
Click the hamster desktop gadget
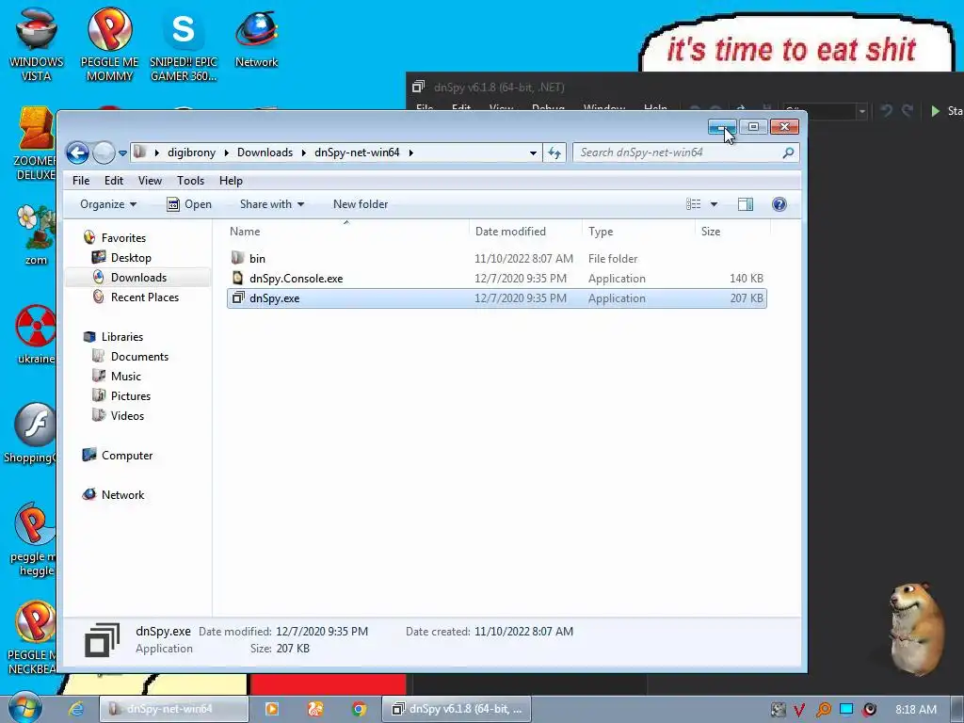pyautogui.click(x=915, y=628)
